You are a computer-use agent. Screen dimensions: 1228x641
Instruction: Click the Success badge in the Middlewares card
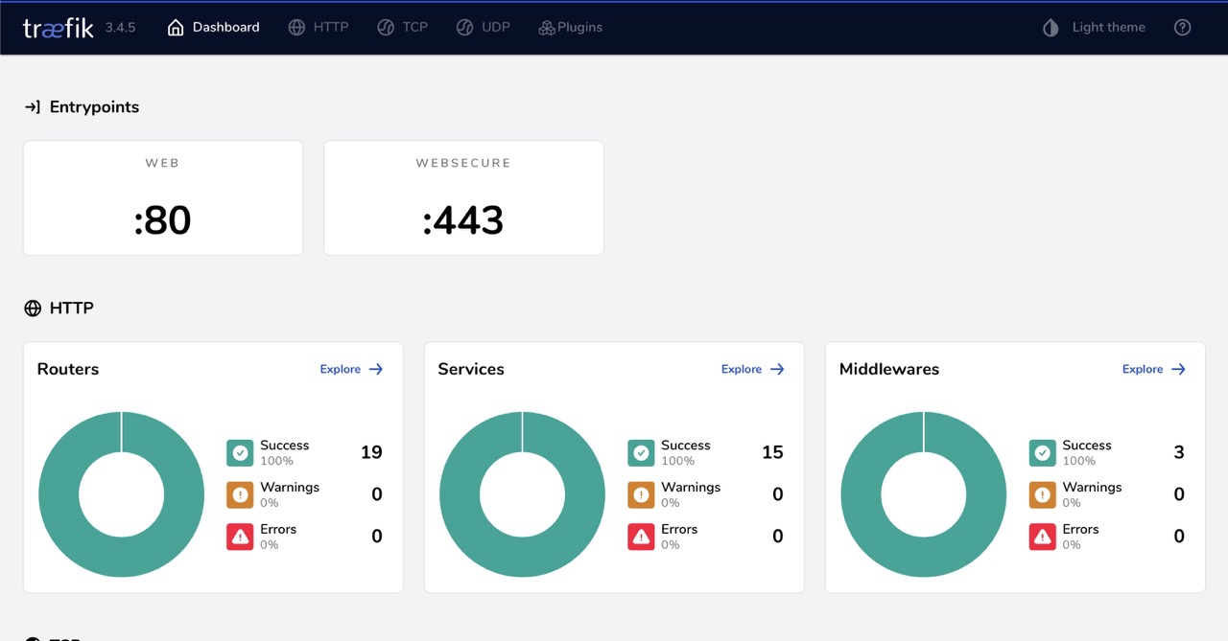(1041, 451)
